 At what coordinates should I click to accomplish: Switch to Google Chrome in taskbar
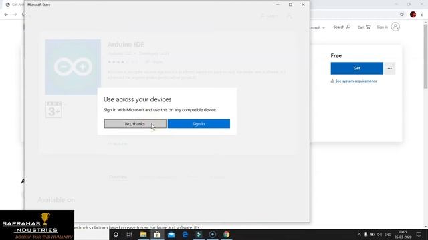coord(226,234)
